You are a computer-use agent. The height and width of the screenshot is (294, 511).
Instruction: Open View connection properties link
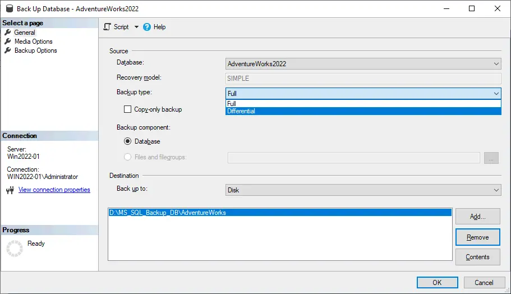54,190
